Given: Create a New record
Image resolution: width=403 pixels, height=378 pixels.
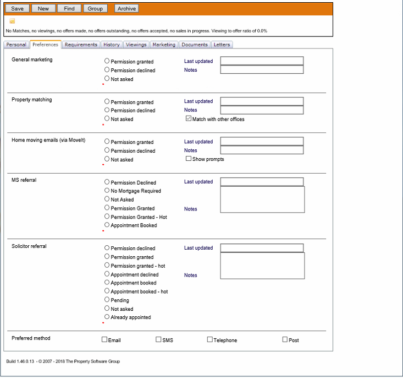Looking at the screenshot, I should click(x=43, y=8).
